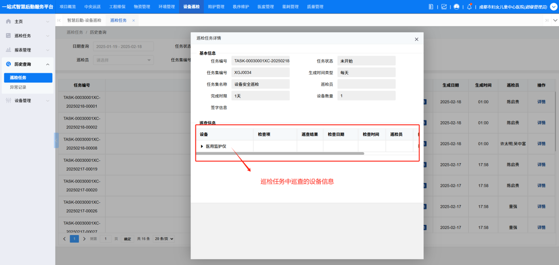The height and width of the screenshot is (265, 559).
Task: Click the 主页 home icon in sidebar
Action: point(8,21)
